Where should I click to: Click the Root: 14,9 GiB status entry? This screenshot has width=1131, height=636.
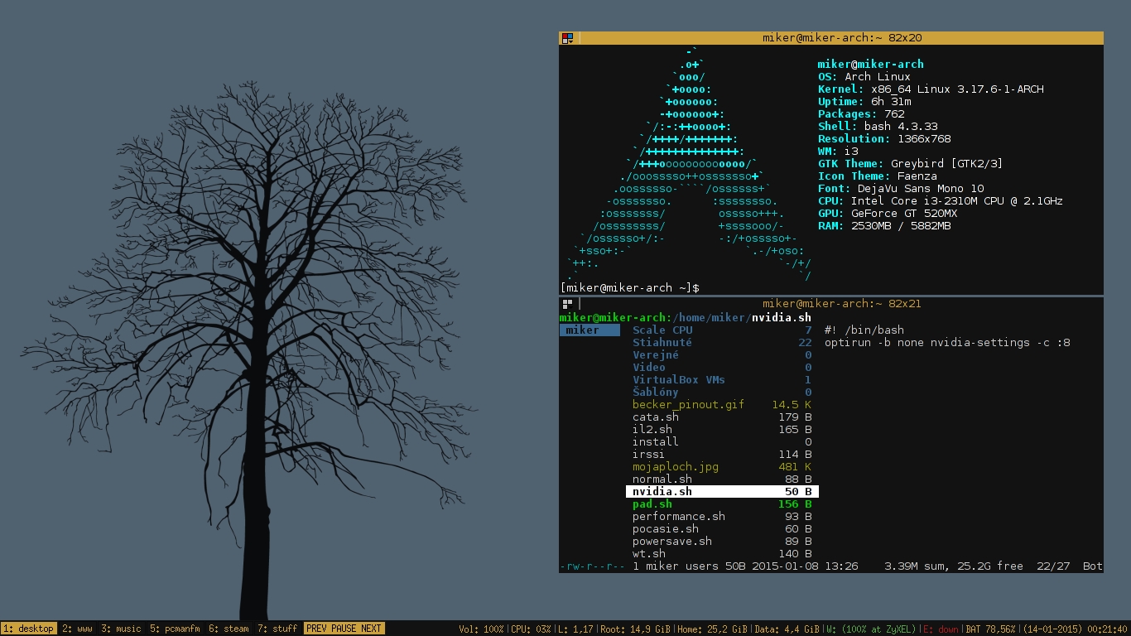tap(635, 629)
